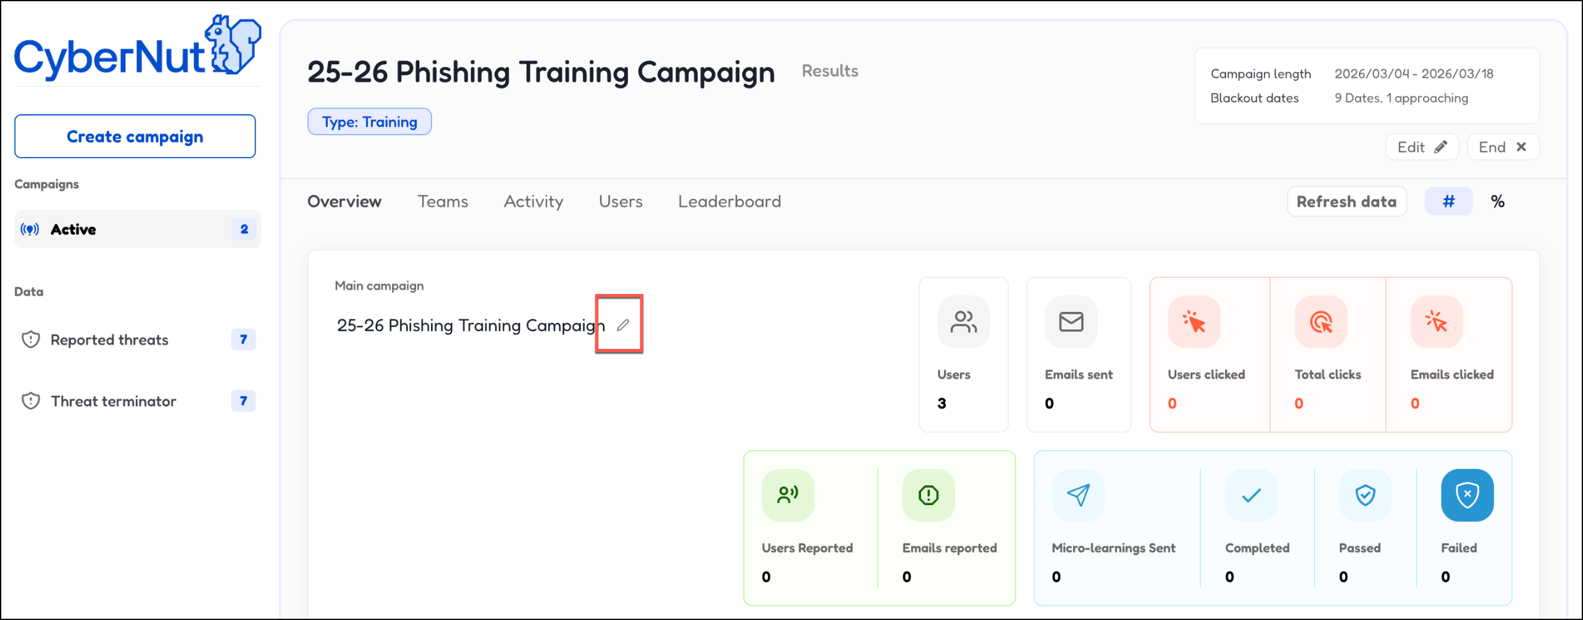The height and width of the screenshot is (620, 1583).
Task: Click the Passed shield check icon
Action: click(1365, 495)
